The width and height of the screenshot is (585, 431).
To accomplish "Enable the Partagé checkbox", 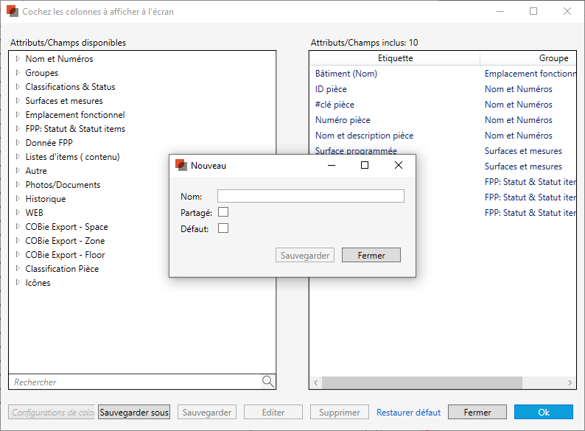I will (223, 212).
